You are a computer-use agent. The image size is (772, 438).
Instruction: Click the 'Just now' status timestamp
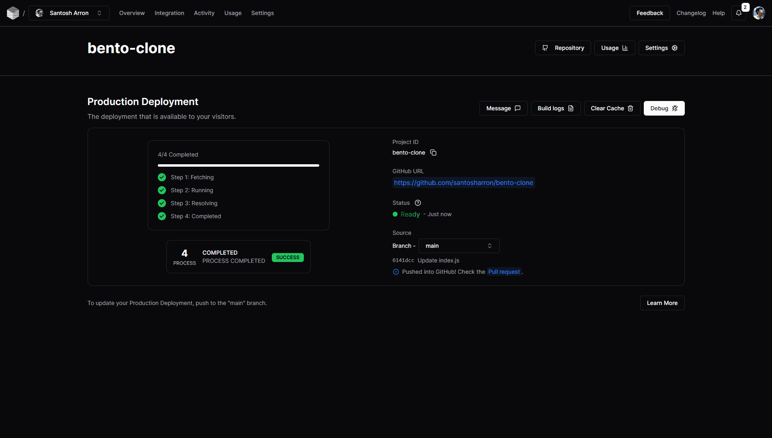tap(439, 214)
